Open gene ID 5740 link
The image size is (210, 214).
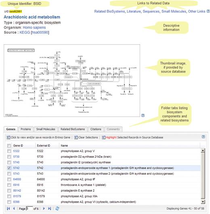click(16, 162)
